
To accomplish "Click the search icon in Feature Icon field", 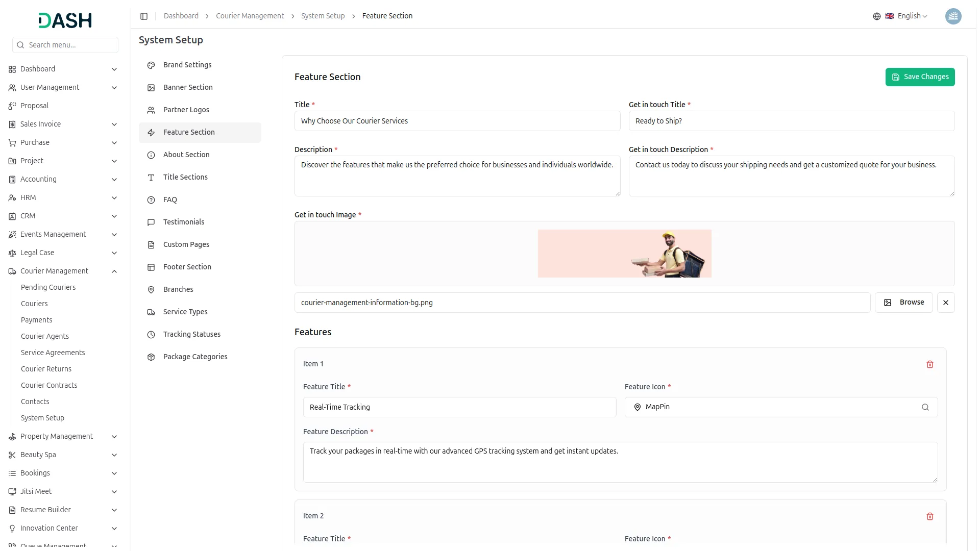I will 925,407.
